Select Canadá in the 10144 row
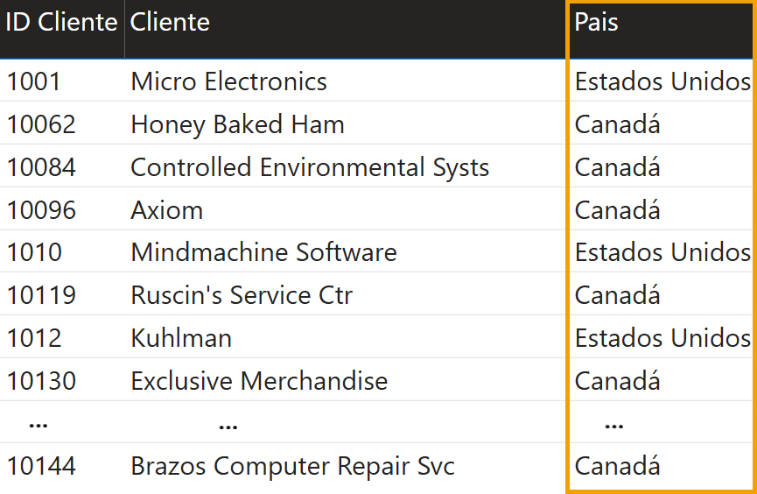Image resolution: width=757 pixels, height=494 pixels. click(617, 466)
